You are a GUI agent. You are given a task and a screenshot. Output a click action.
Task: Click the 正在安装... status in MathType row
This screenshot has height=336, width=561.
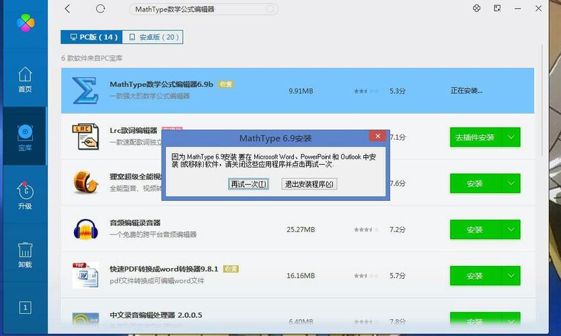point(467,91)
